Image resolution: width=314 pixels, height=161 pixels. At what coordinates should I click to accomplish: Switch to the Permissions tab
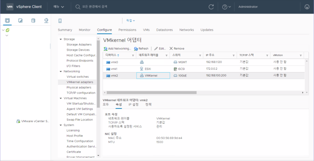pyautogui.click(x=127, y=30)
